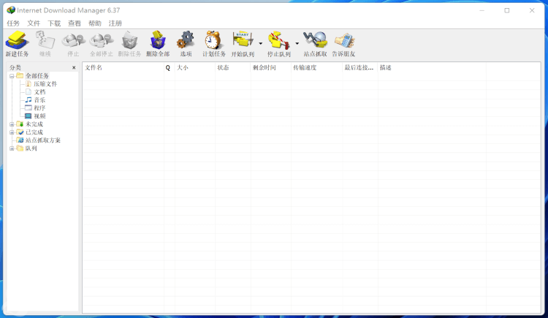
Task: Open 选项 gears icon
Action: (x=186, y=43)
